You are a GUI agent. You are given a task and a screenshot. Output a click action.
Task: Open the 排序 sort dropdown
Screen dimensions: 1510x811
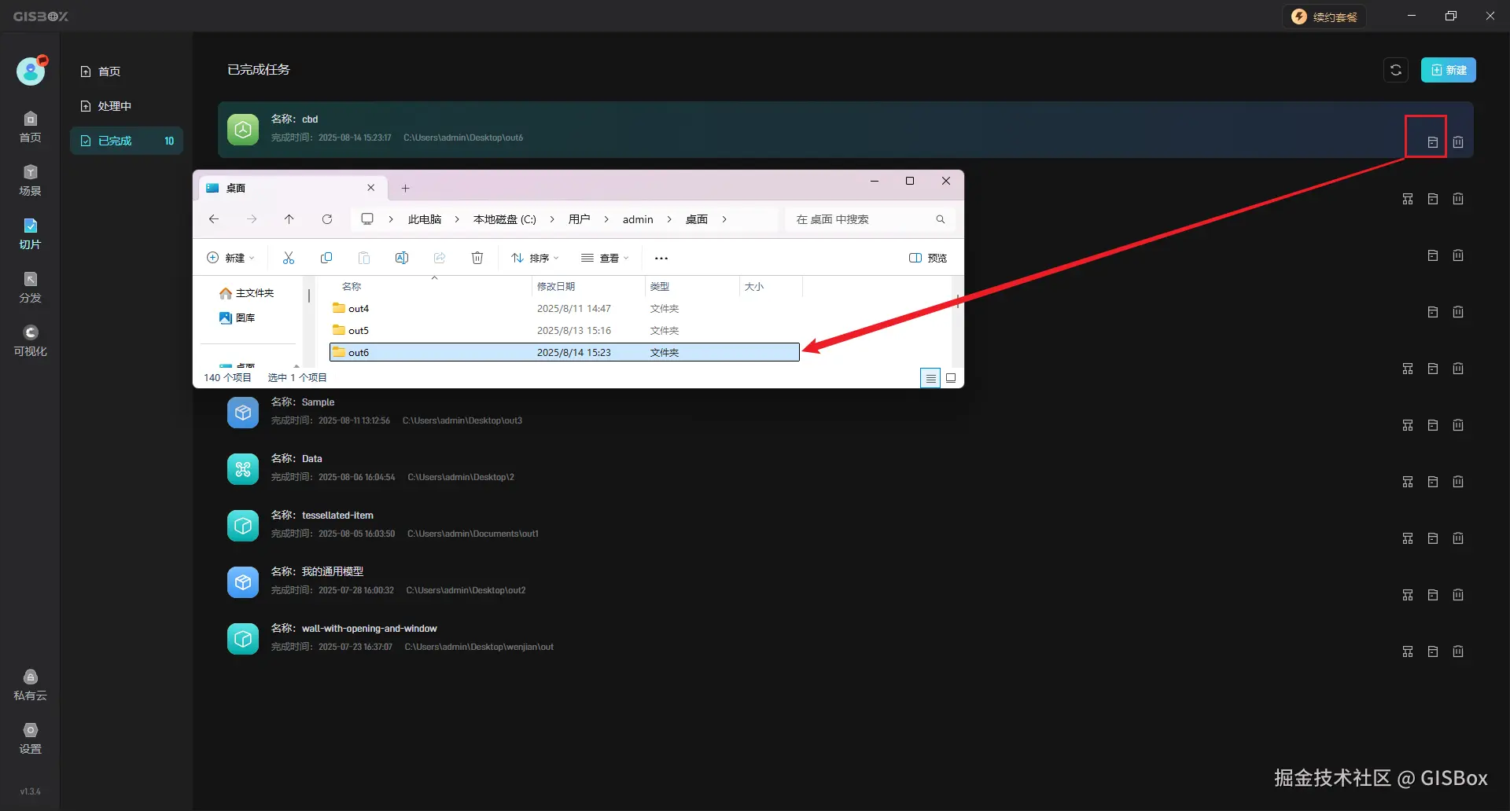pos(535,258)
